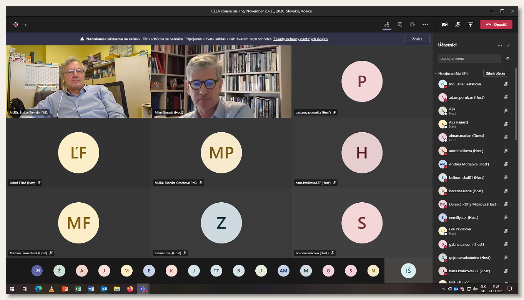Open the share screen tray
524x300 pixels.
[x=470, y=25]
